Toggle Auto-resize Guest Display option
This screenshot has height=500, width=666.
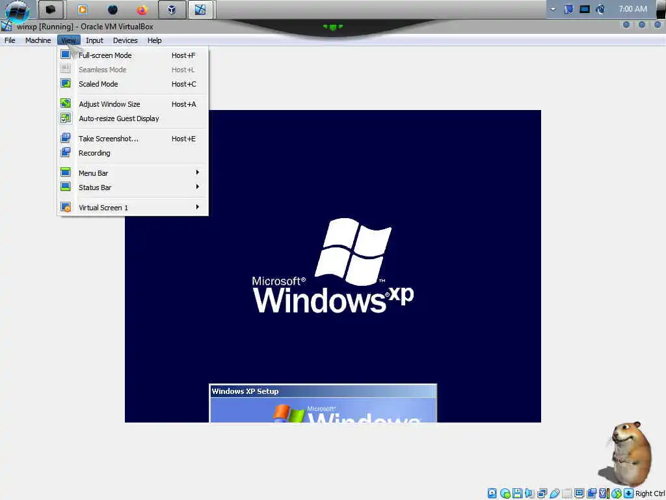point(133,118)
